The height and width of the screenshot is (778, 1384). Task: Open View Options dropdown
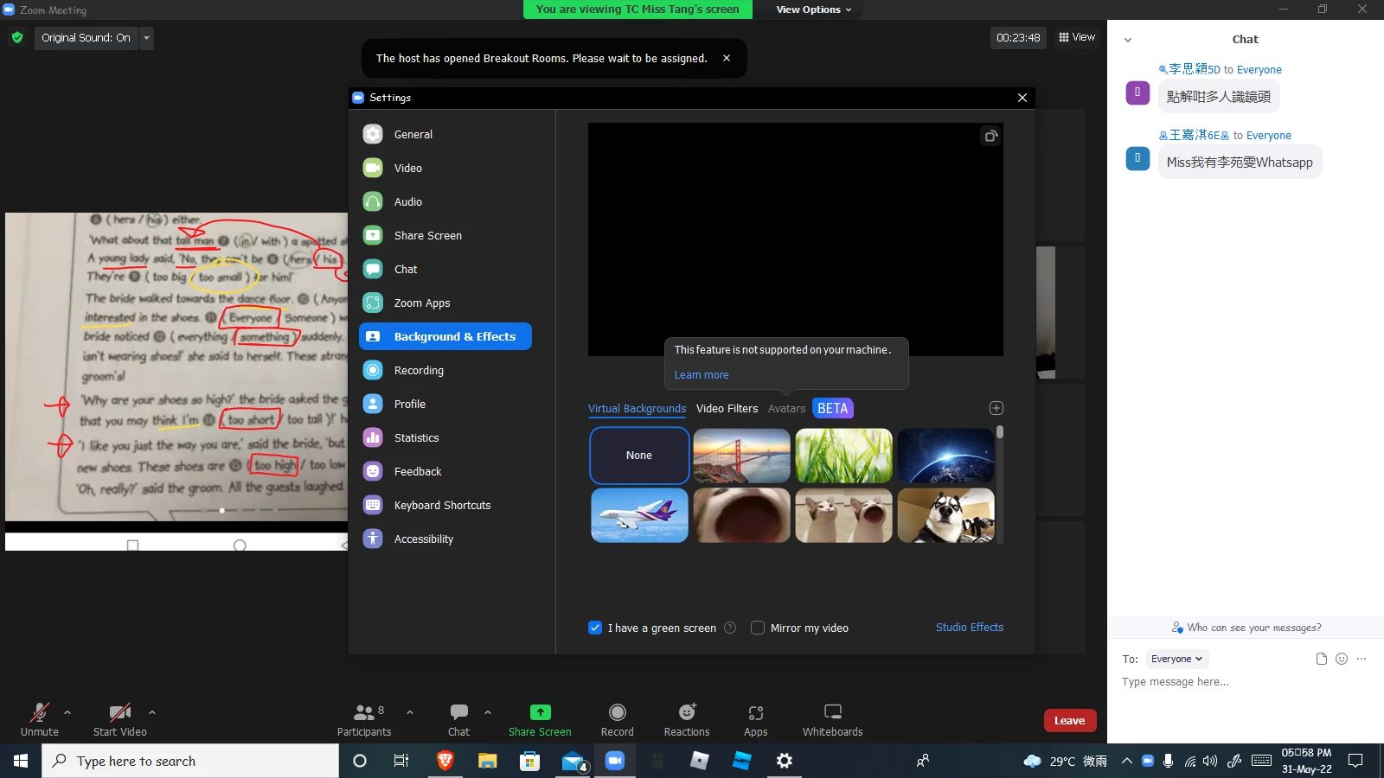813,10
